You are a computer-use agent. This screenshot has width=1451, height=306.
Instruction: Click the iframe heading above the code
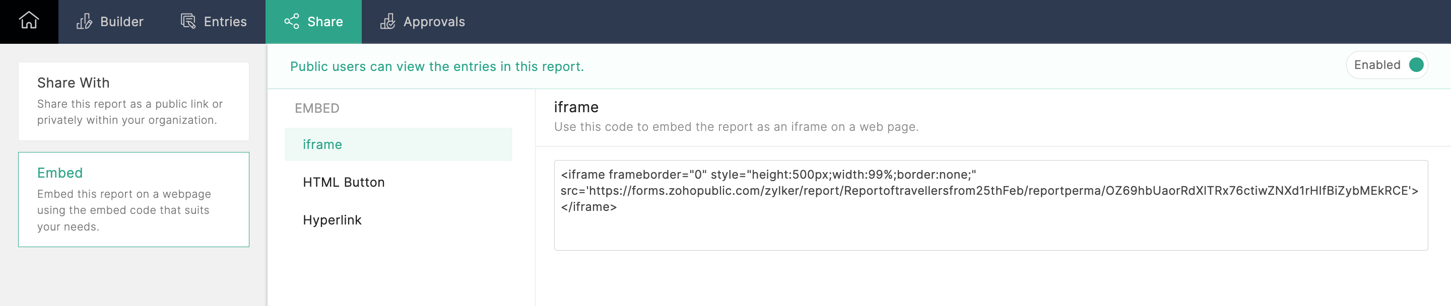[x=576, y=107]
